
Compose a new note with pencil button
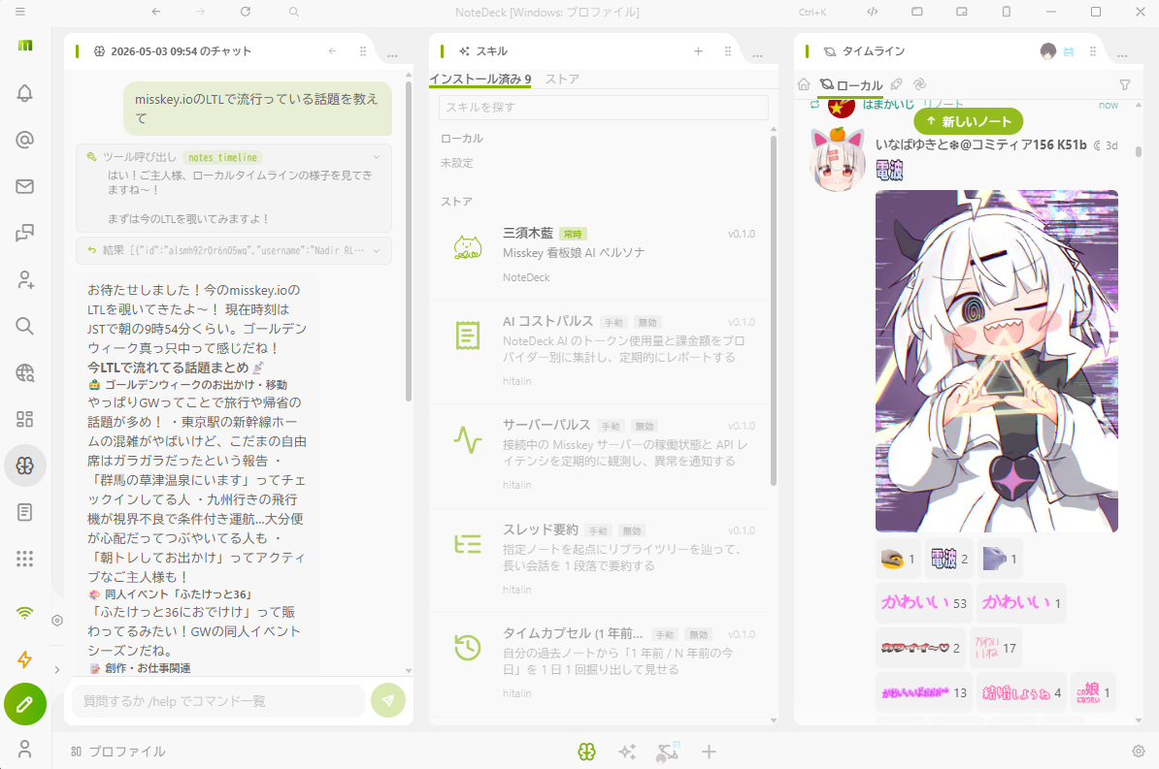[x=25, y=705]
